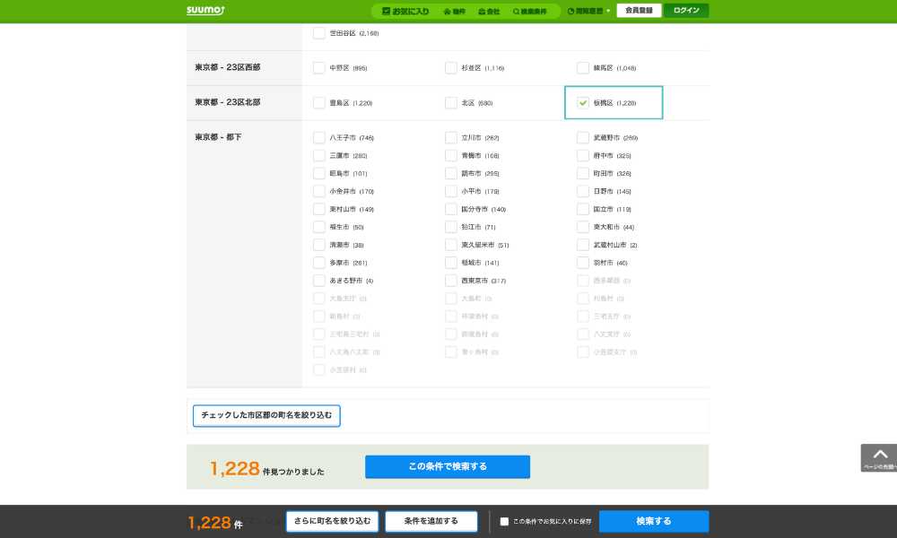Check 世田谷区 checkbox
This screenshot has height=538, width=897.
[319, 33]
